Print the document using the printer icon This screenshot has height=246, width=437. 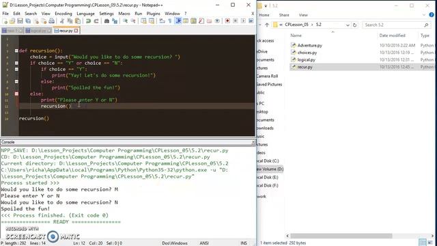pos(52,21)
